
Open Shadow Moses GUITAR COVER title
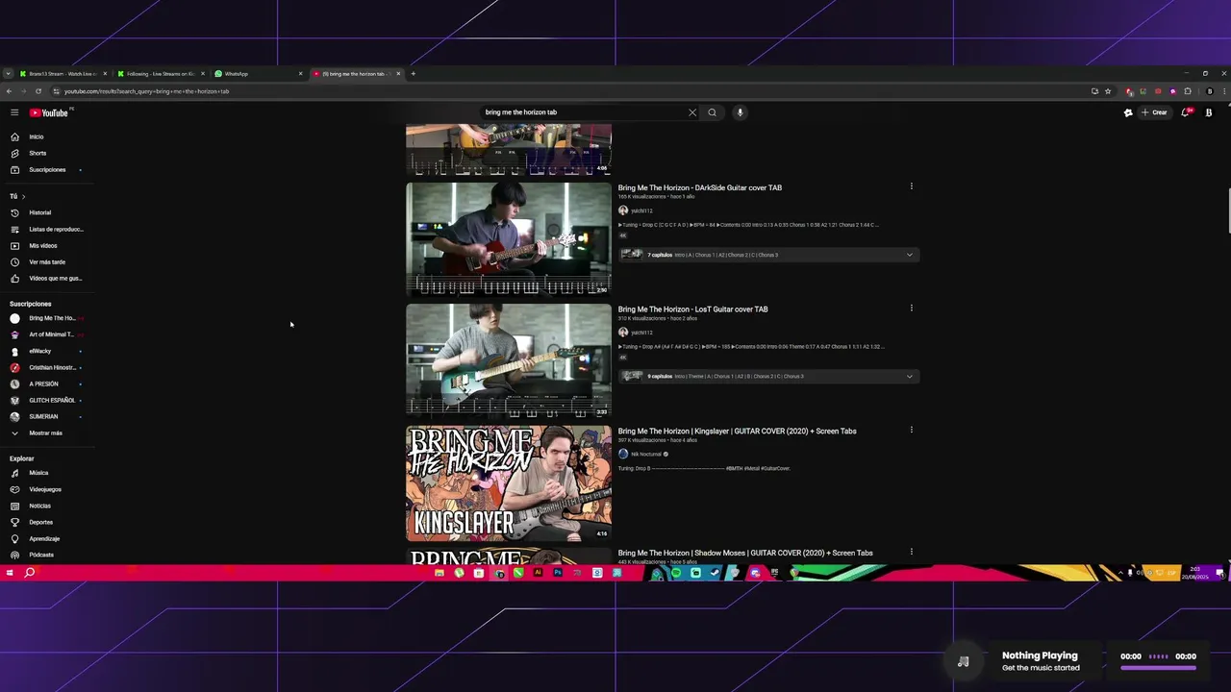(x=745, y=553)
